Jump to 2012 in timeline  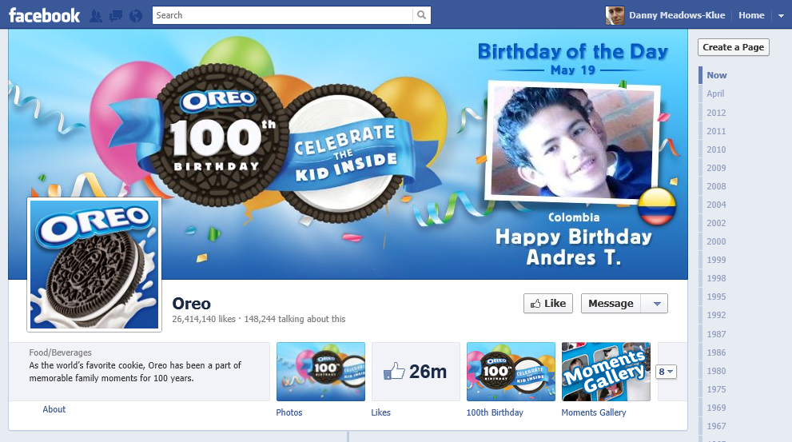716,113
